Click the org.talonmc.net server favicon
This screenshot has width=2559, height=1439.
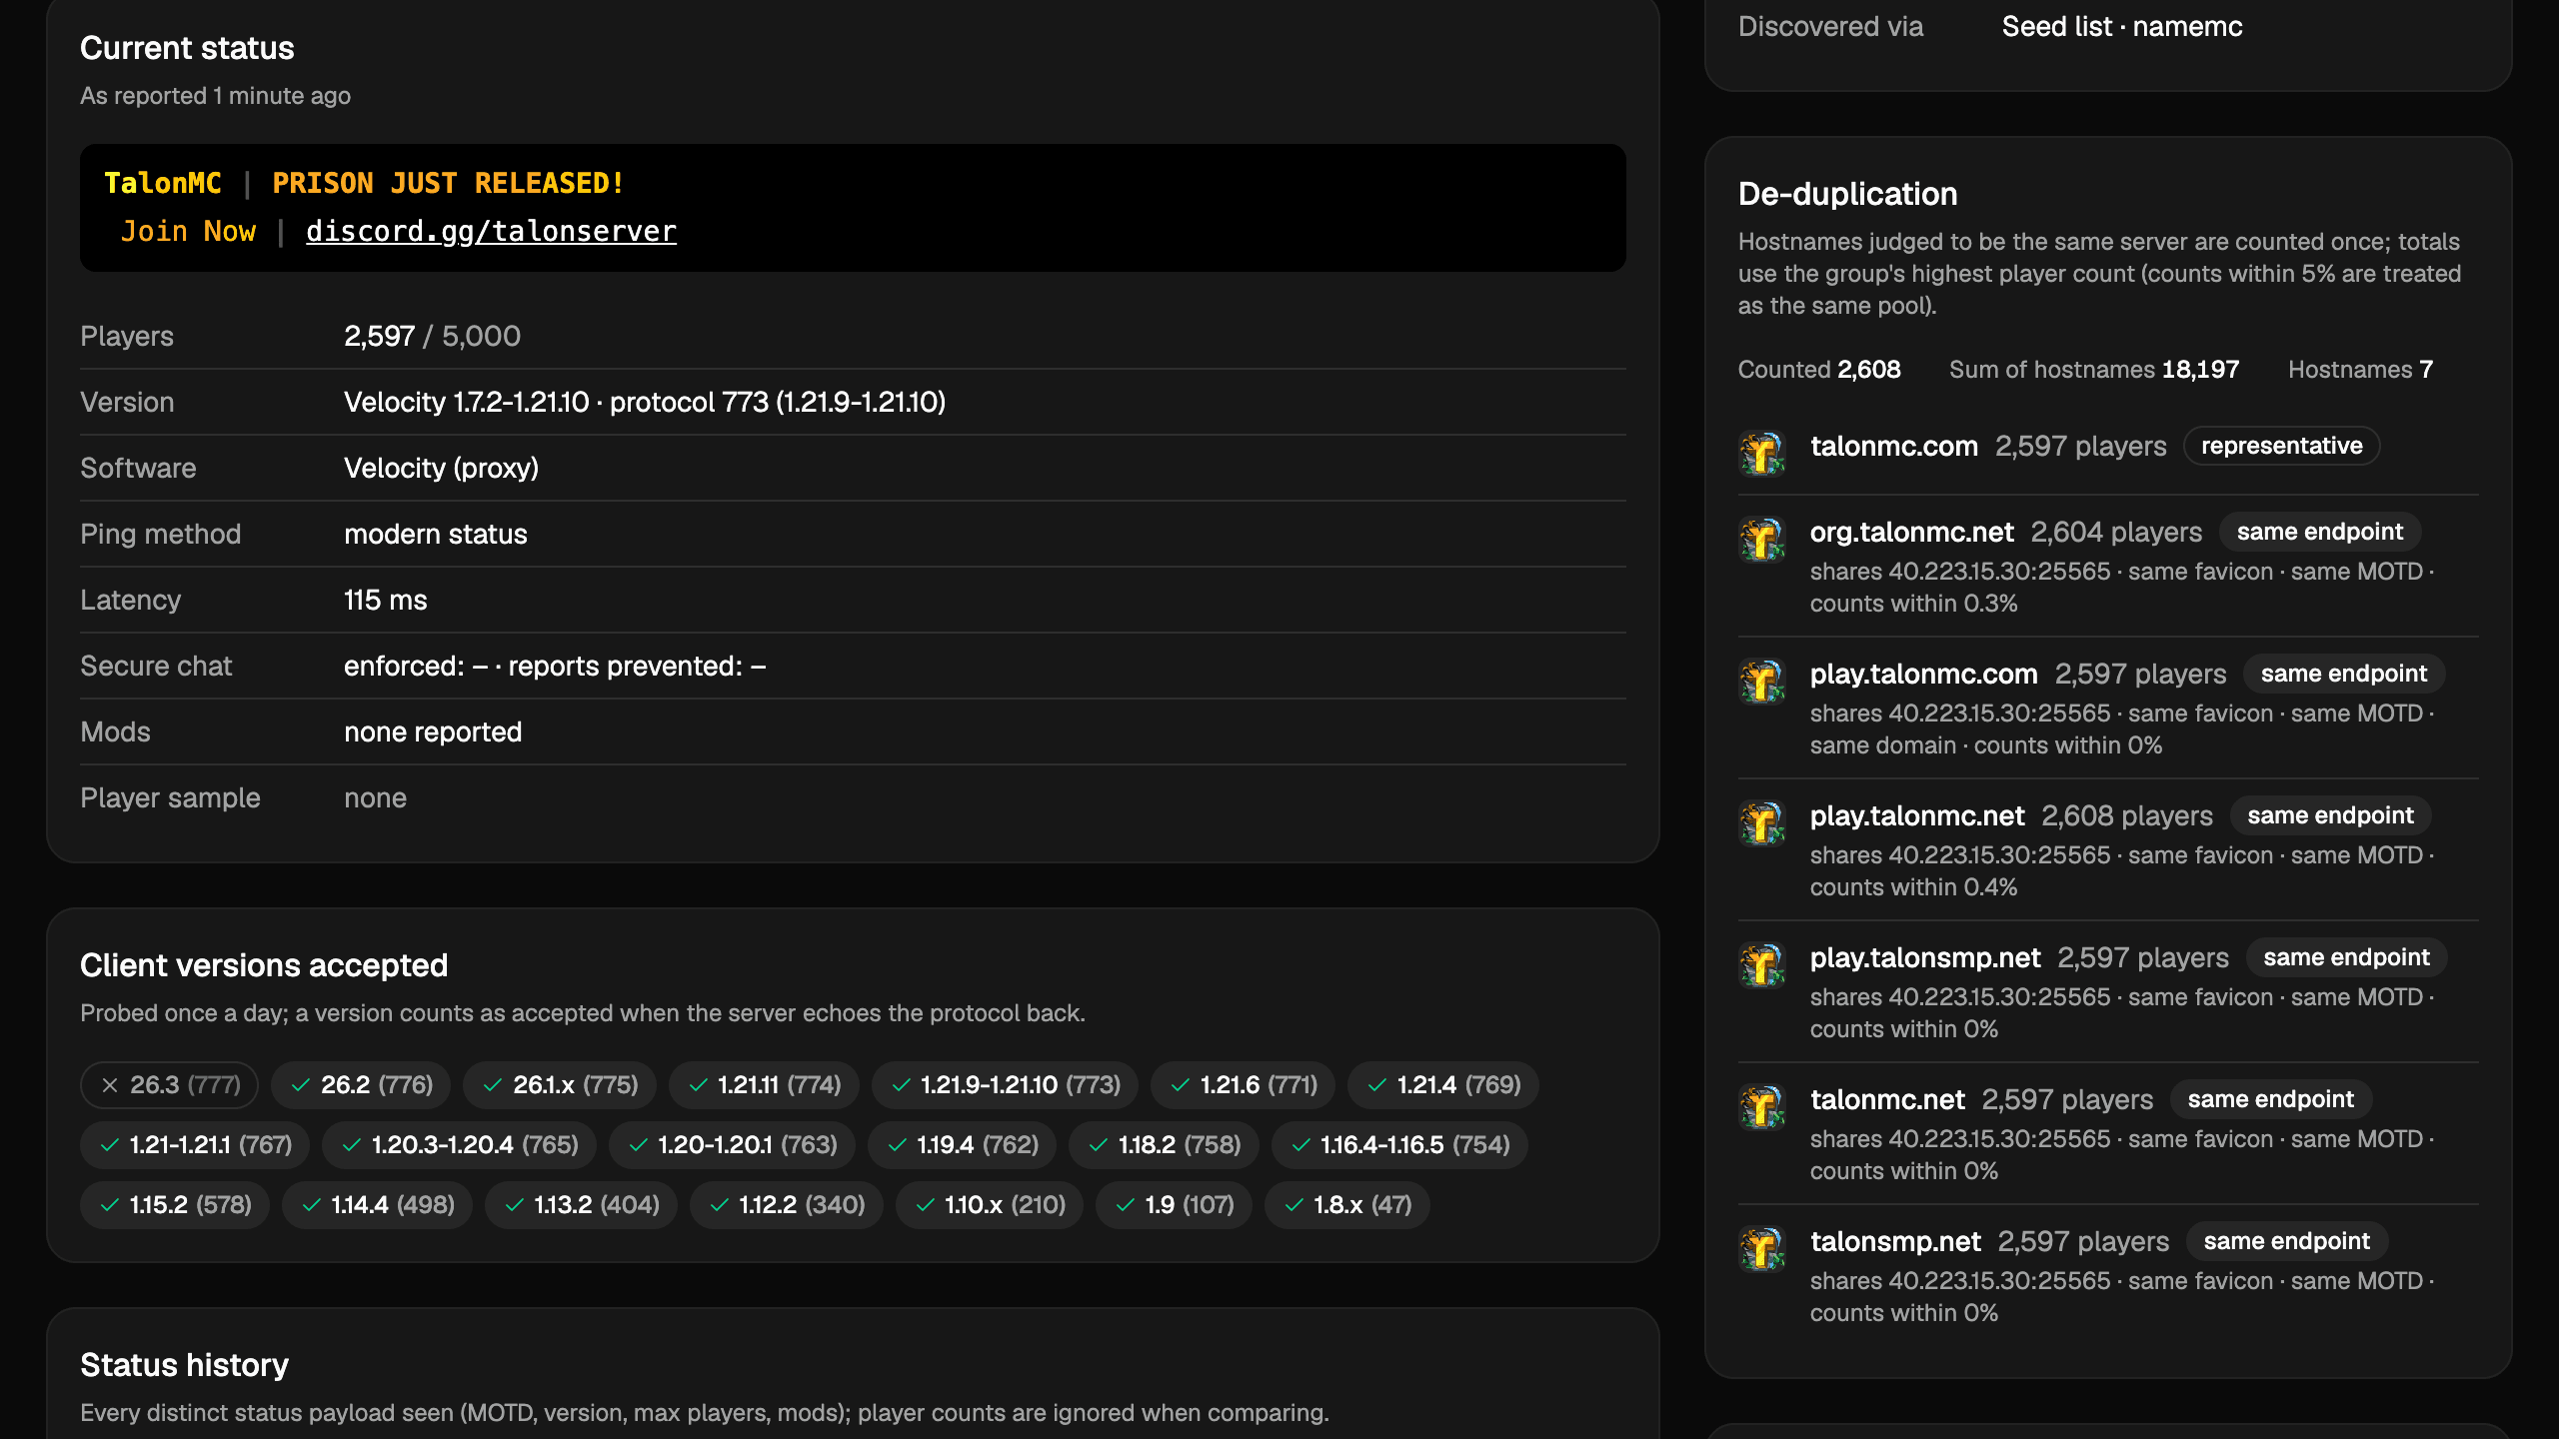pyautogui.click(x=1762, y=539)
